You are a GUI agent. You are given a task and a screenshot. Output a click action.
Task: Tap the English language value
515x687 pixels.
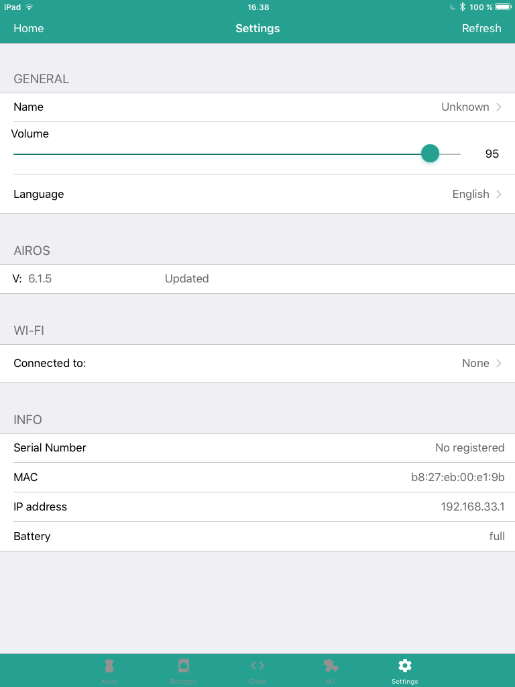471,195
